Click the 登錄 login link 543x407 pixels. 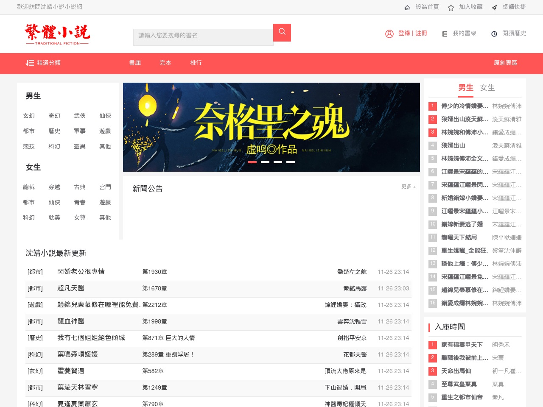(404, 33)
